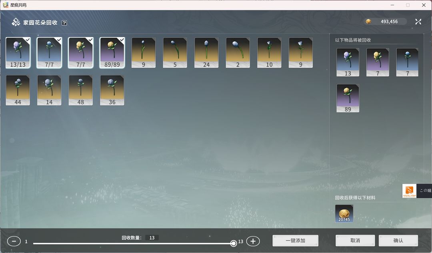The width and height of the screenshot is (432, 253).
Task: Click the recycle quantity slider handle
Action: click(234, 243)
